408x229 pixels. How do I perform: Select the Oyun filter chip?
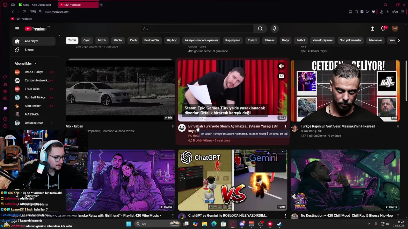click(87, 40)
